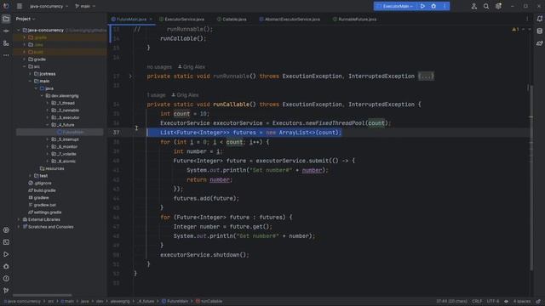Open Code With Me user icon

pos(473,6)
